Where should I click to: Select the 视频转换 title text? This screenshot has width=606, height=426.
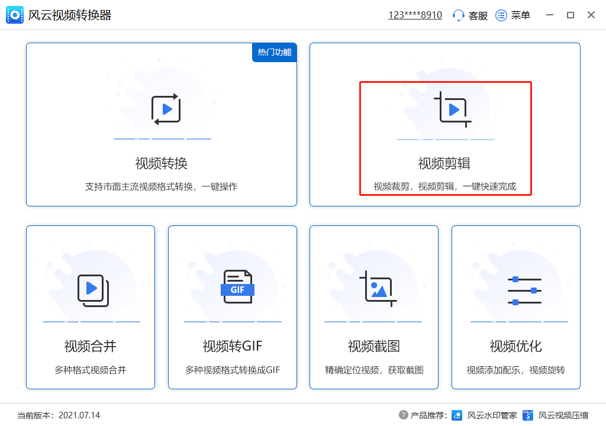[x=161, y=163]
